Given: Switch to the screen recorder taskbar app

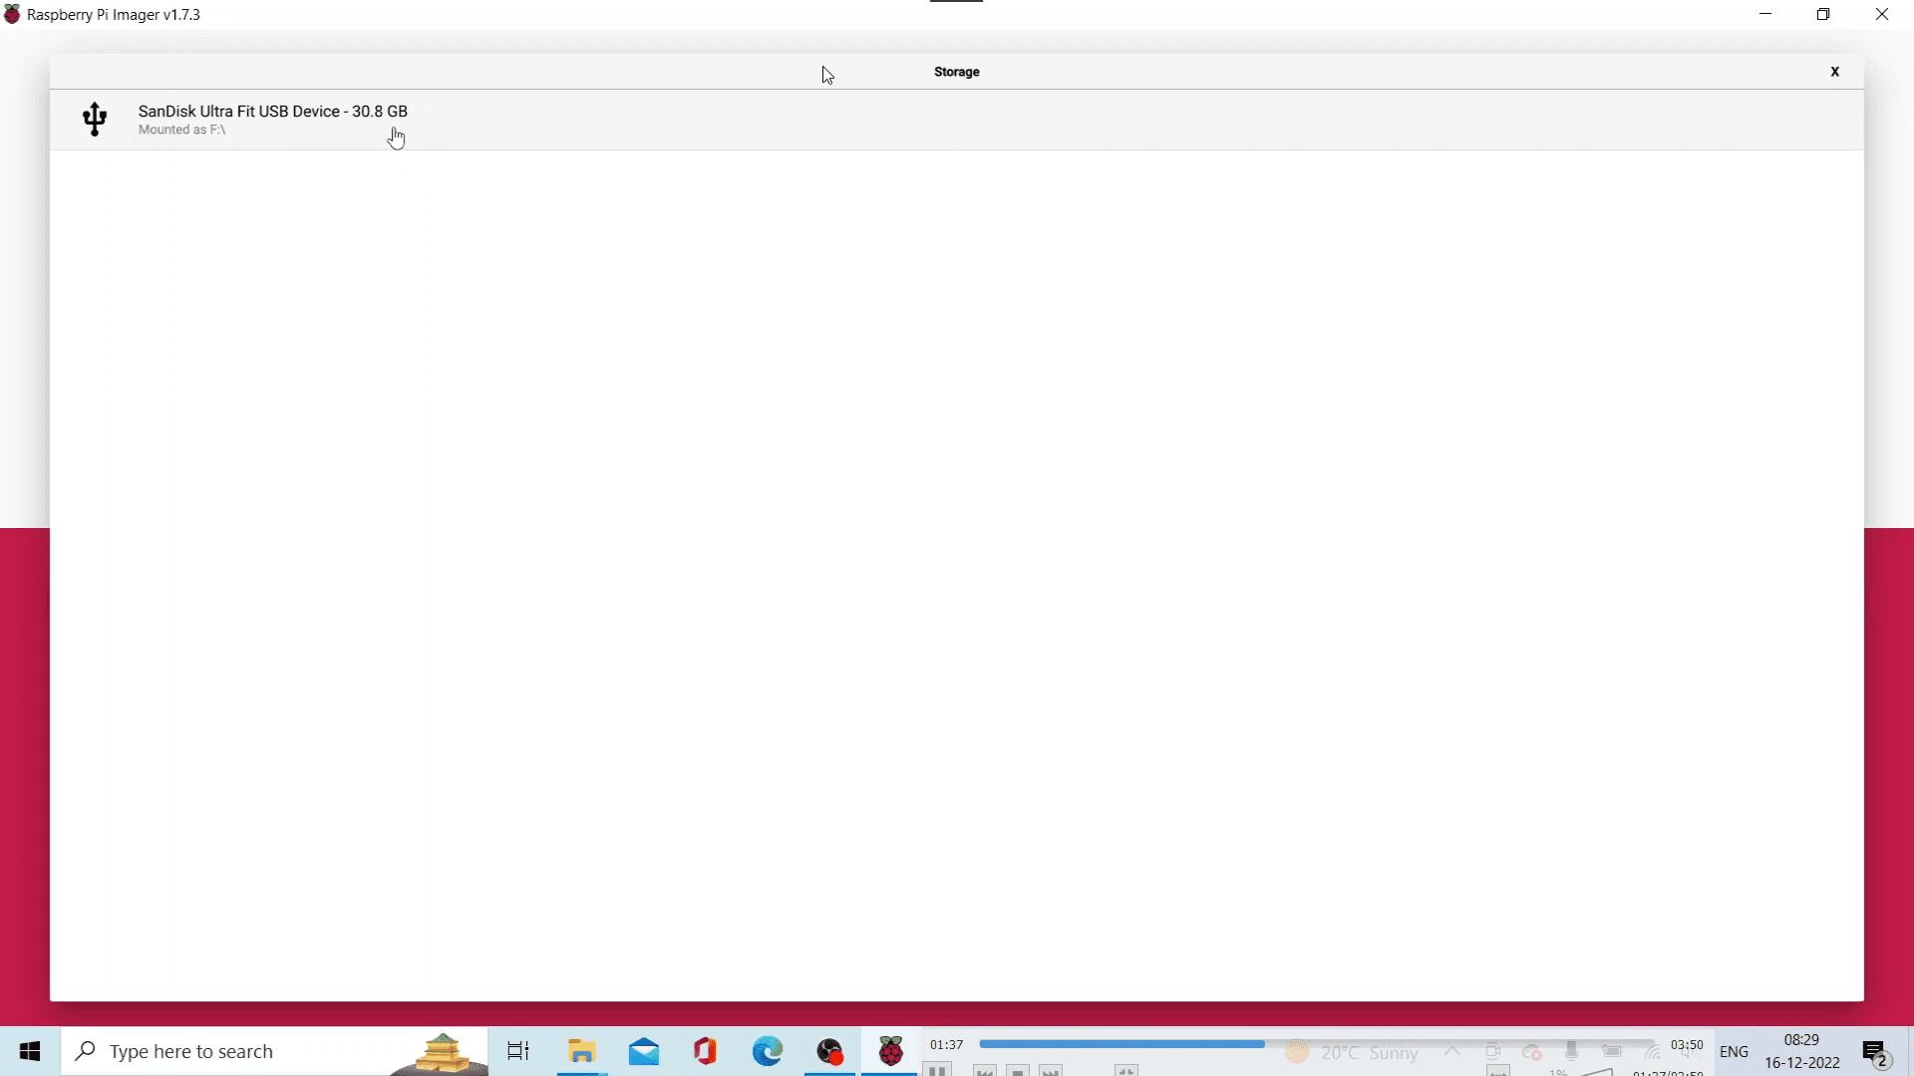Looking at the screenshot, I should [829, 1051].
